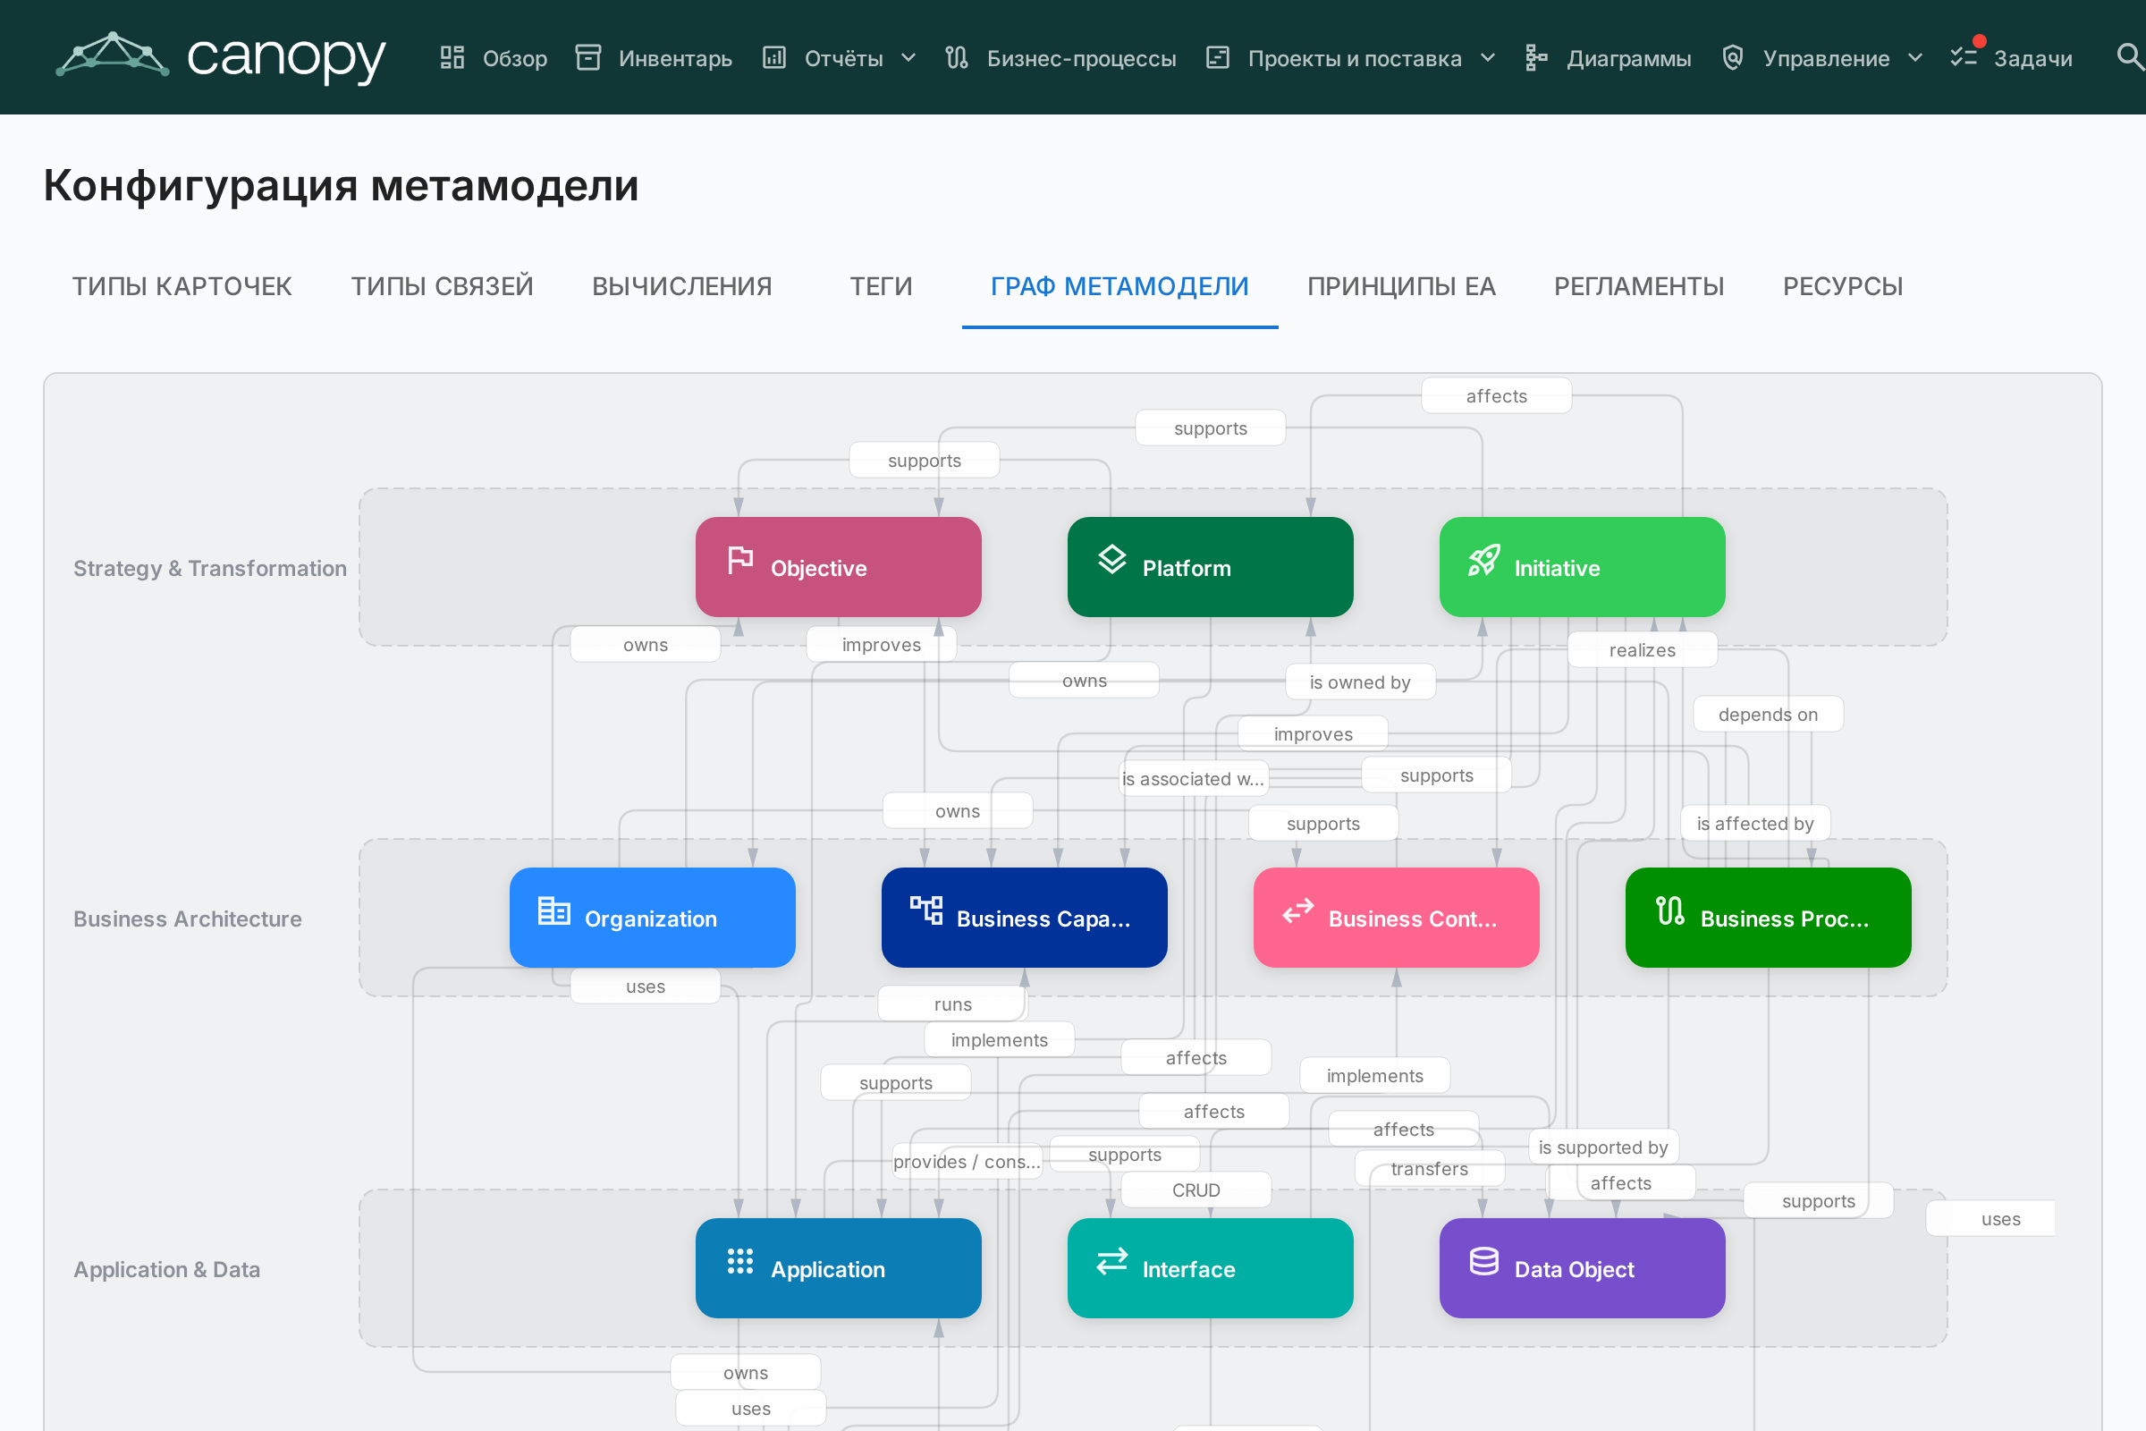
Task: Select the Initiative rocket node
Action: point(1582,567)
